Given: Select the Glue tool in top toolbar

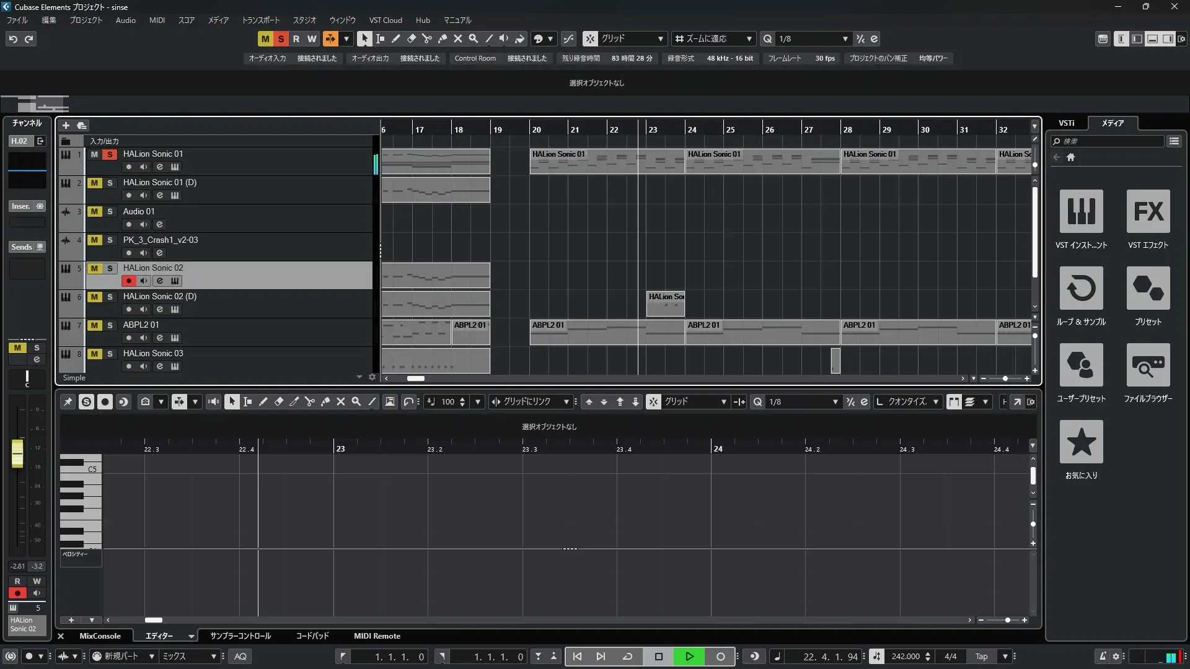Looking at the screenshot, I should (443, 38).
